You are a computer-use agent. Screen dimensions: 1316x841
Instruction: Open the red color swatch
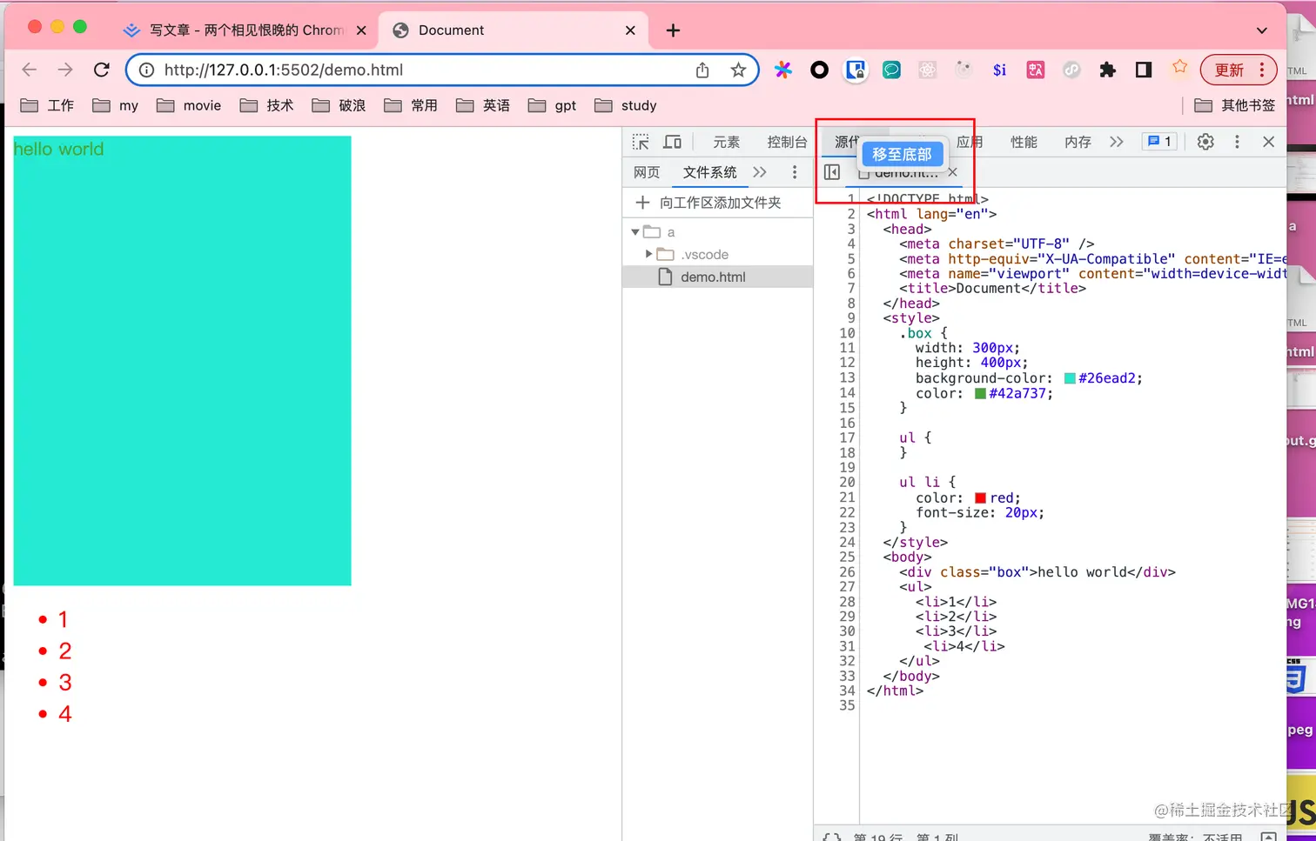click(980, 498)
